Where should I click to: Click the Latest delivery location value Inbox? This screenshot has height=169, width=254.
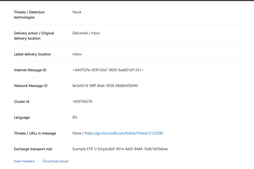(x=77, y=54)
